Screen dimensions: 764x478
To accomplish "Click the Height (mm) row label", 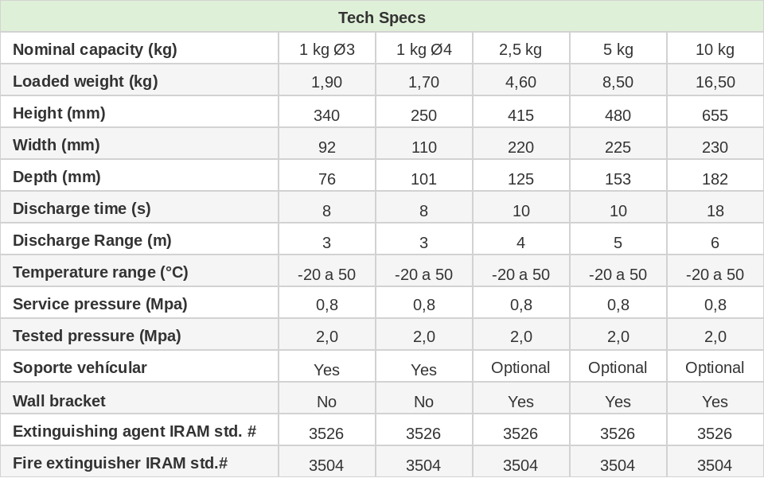I will [59, 113].
